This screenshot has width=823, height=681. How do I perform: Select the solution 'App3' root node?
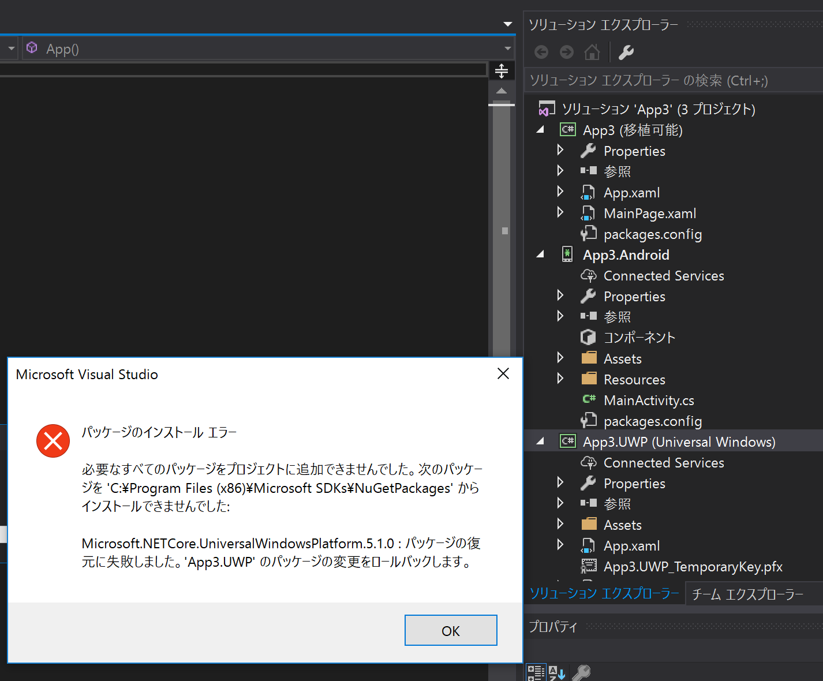coord(658,109)
